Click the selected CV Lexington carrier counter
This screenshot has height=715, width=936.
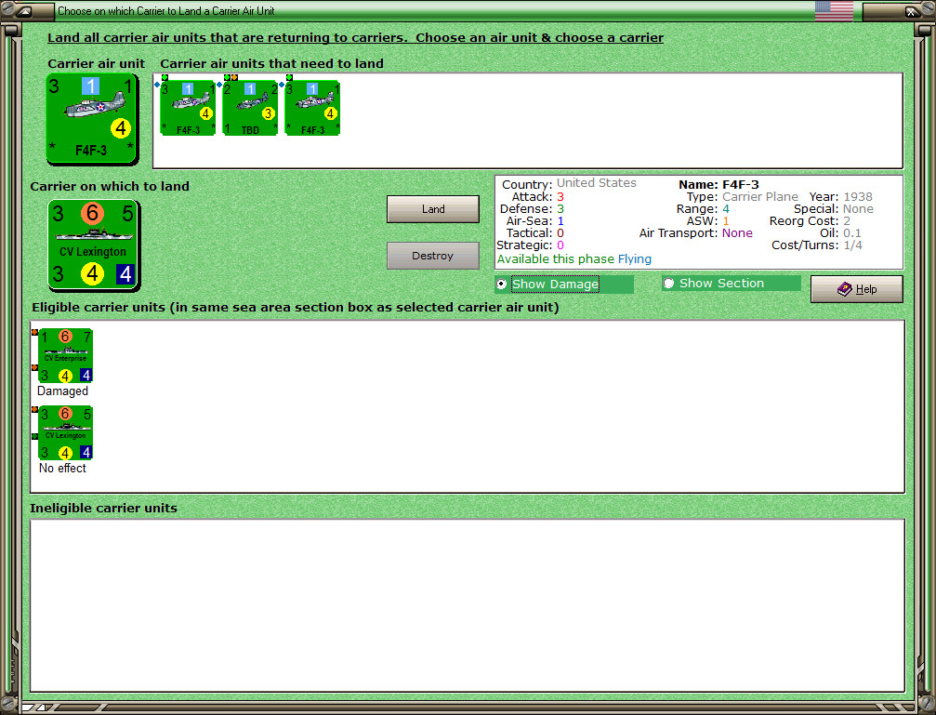pos(94,245)
